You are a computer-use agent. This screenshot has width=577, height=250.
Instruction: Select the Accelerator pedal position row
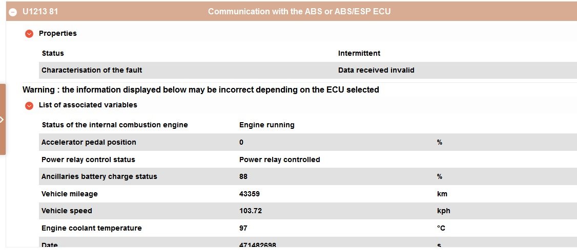point(308,142)
